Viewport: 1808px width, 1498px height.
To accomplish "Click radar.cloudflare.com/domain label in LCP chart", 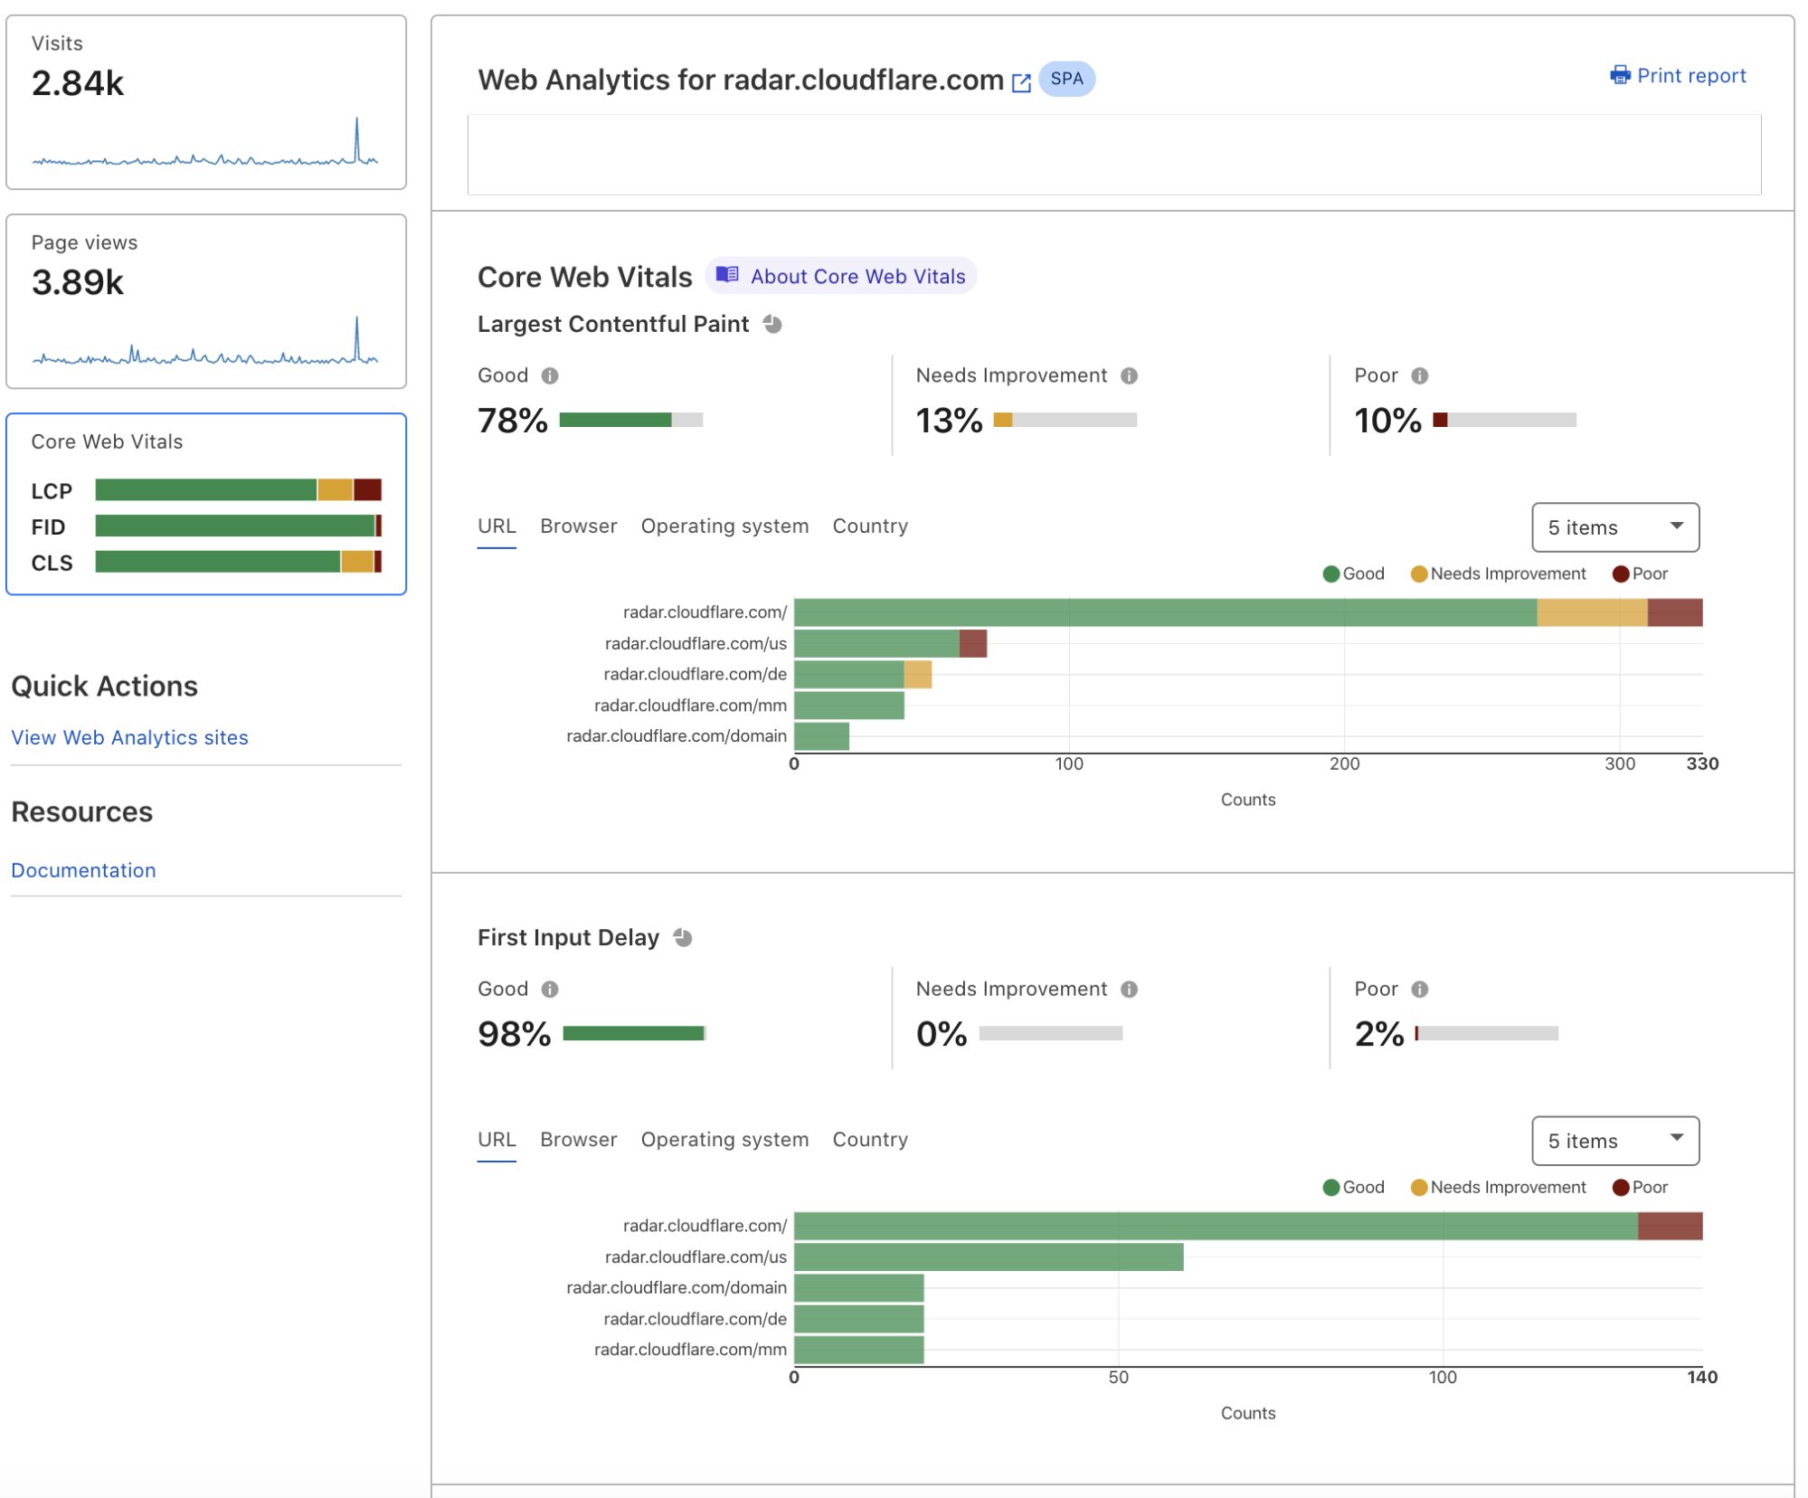I will pyautogui.click(x=677, y=736).
